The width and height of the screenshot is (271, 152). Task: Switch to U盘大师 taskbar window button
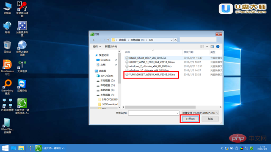[x=50, y=148]
